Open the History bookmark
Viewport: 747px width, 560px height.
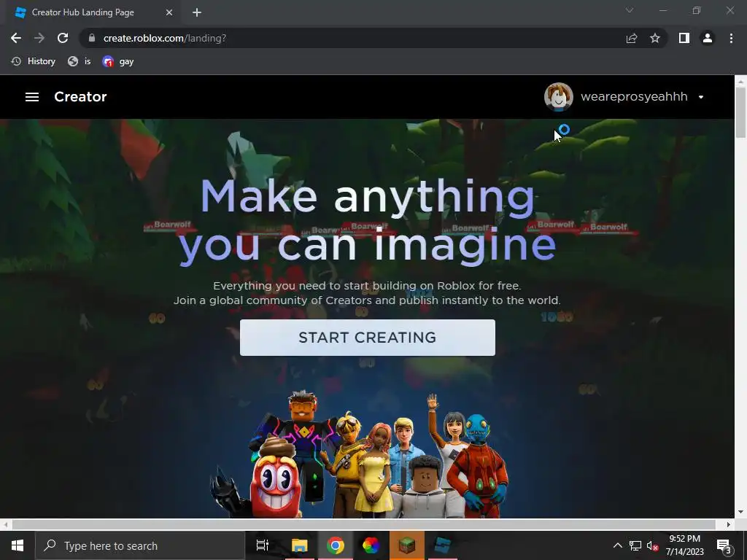coord(34,61)
